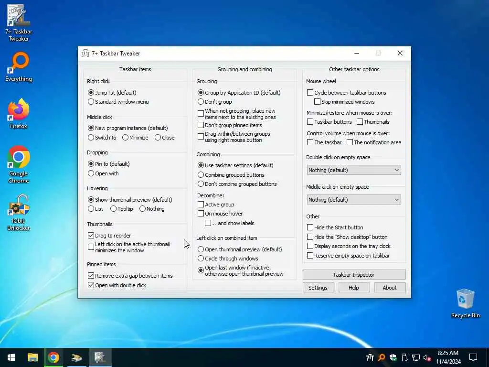Click the Help button

[354, 288]
